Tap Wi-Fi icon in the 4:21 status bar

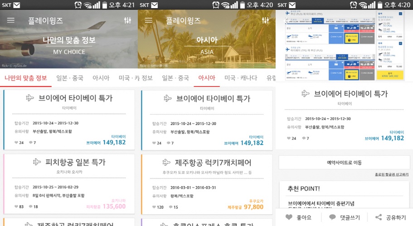tap(87, 5)
